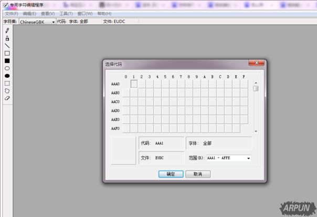Open the 文件(F) menu
Screen dimensions: 317x217
point(11,14)
